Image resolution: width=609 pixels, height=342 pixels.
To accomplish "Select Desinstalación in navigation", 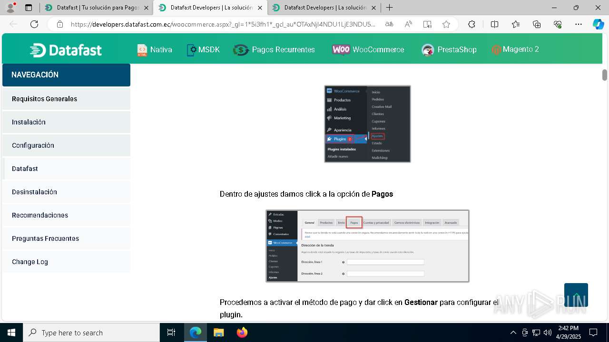I will click(x=66, y=192).
